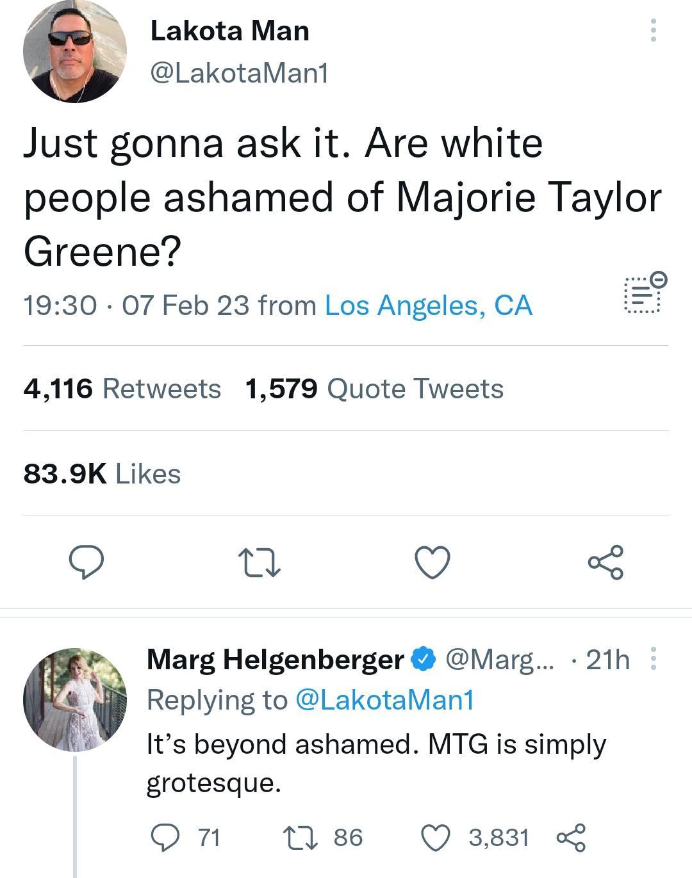The width and height of the screenshot is (692, 878).
Task: Open the three-dot menu on Lakota Man's tweet
Action: click(653, 31)
